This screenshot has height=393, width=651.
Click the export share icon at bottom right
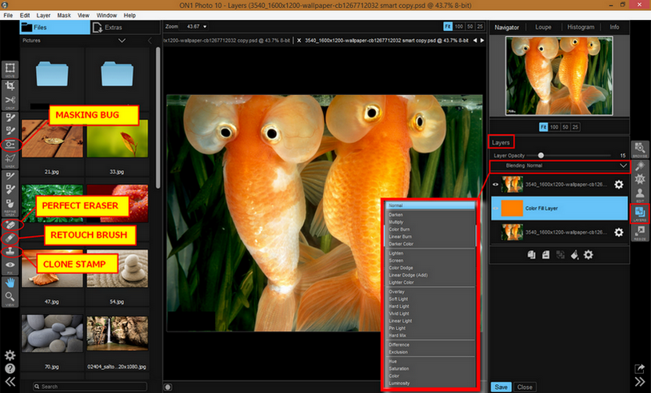tap(640, 368)
